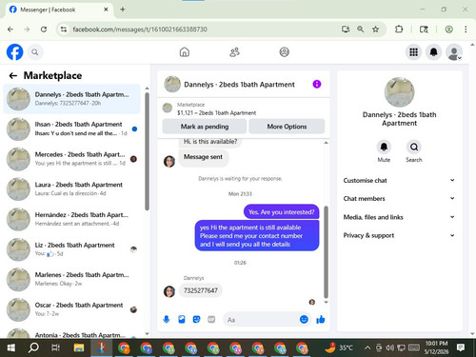Choose a sticker in the chat composer
476x357 pixels.
(196, 319)
